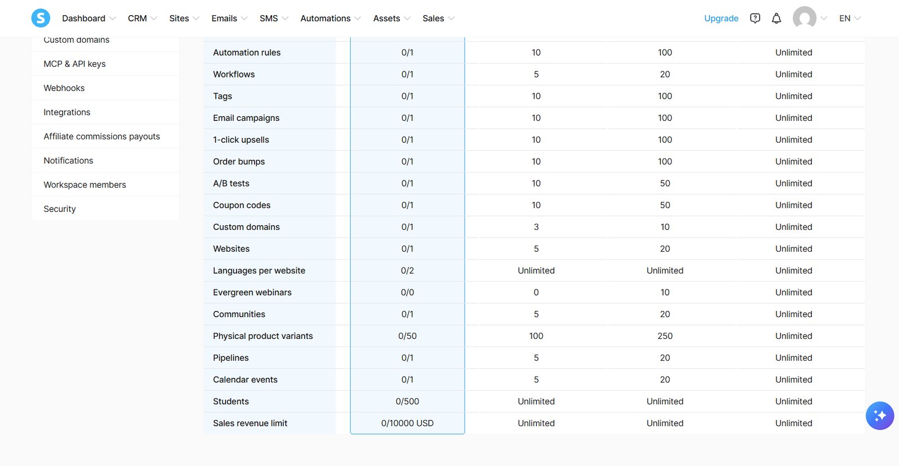
Task: Click the 0/500 Students usage value
Action: [x=407, y=401]
